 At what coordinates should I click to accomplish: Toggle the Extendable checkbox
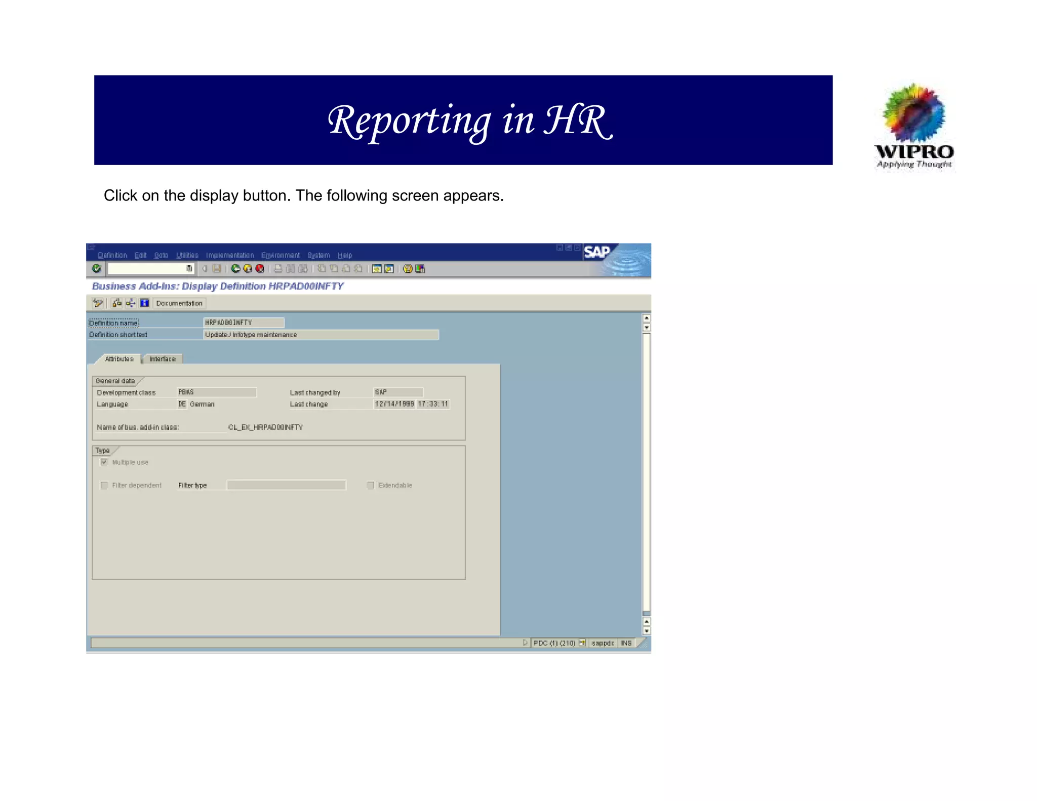tap(371, 486)
